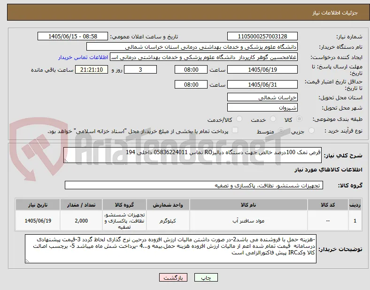Screen dimensions: 370x290
Task: Click the need date cell 1405/06/19
Action: point(38,221)
